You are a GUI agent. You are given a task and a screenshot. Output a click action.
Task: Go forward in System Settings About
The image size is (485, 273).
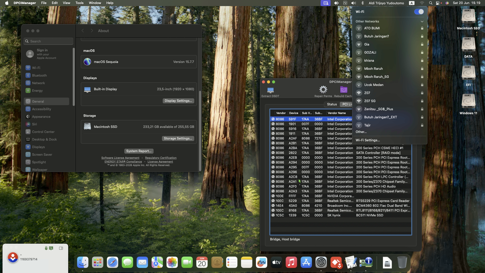(92, 31)
